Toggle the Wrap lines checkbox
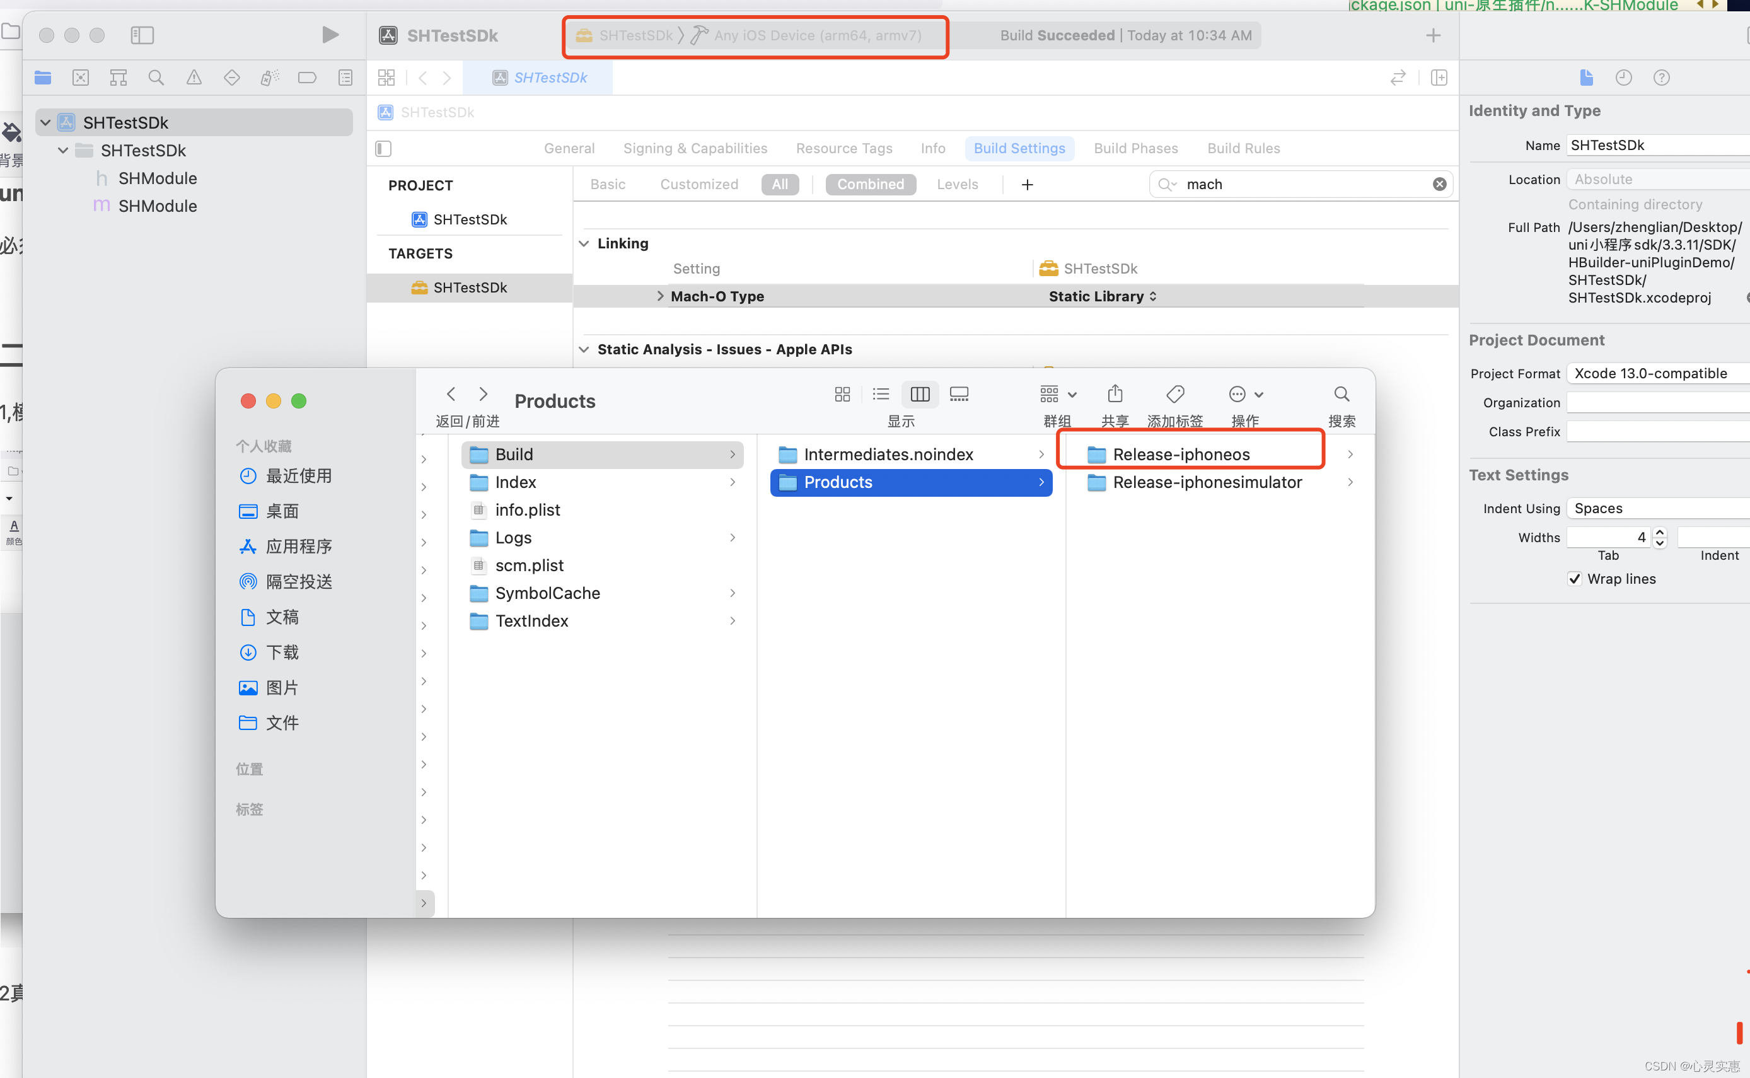Viewport: 1750px width, 1078px height. (1575, 579)
